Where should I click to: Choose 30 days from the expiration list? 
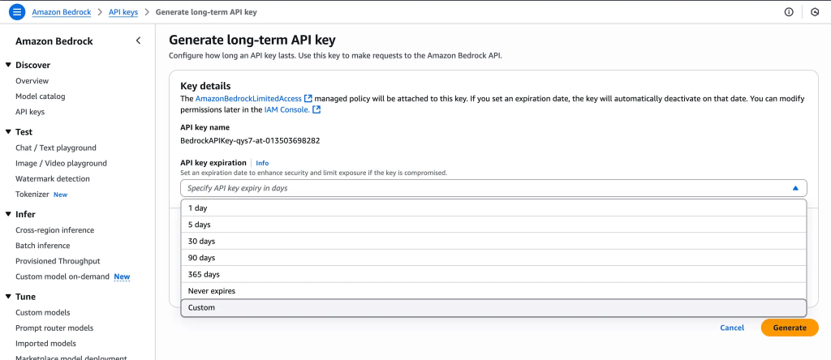(x=201, y=242)
